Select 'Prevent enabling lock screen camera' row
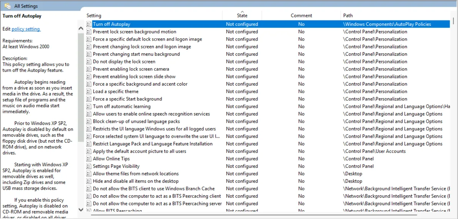The height and width of the screenshot is (219, 458). pyautogui.click(x=268, y=69)
